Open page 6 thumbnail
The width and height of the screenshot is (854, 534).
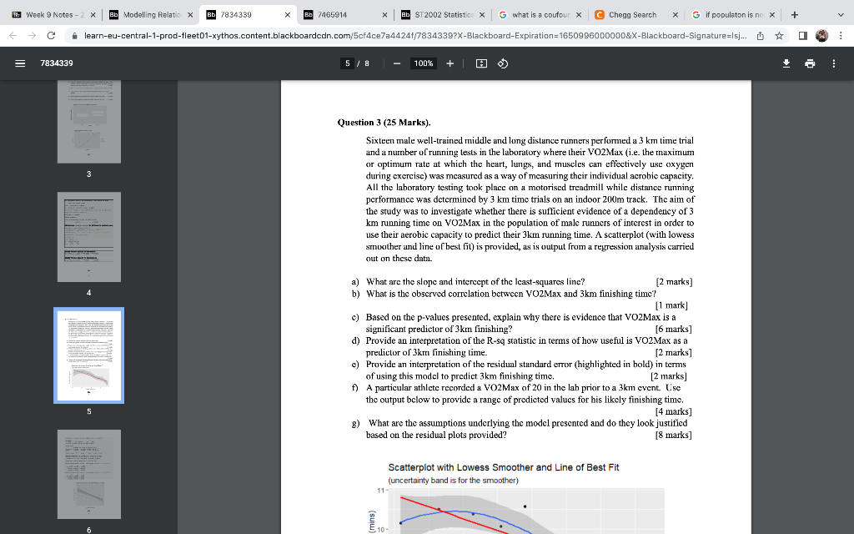click(x=88, y=474)
